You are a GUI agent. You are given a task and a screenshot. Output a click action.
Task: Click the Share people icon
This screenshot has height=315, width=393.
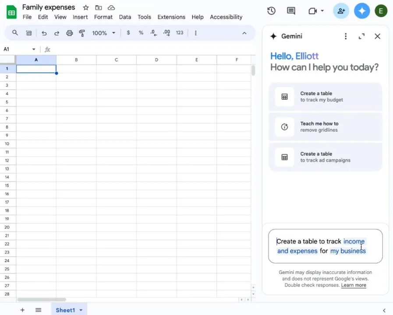point(341,11)
